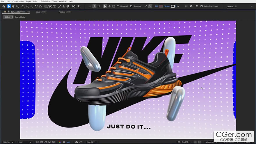This screenshot has width=256, height=144.
Task: Toggle Region of Interest in viewer footer
Action: pos(50,142)
